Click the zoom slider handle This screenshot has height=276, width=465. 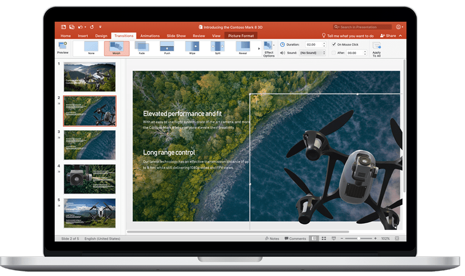(x=359, y=238)
